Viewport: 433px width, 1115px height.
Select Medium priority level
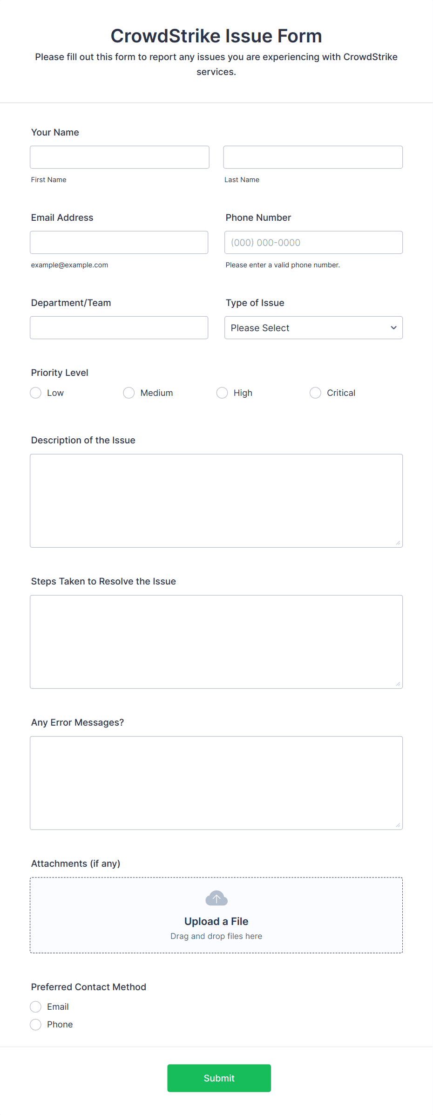129,393
